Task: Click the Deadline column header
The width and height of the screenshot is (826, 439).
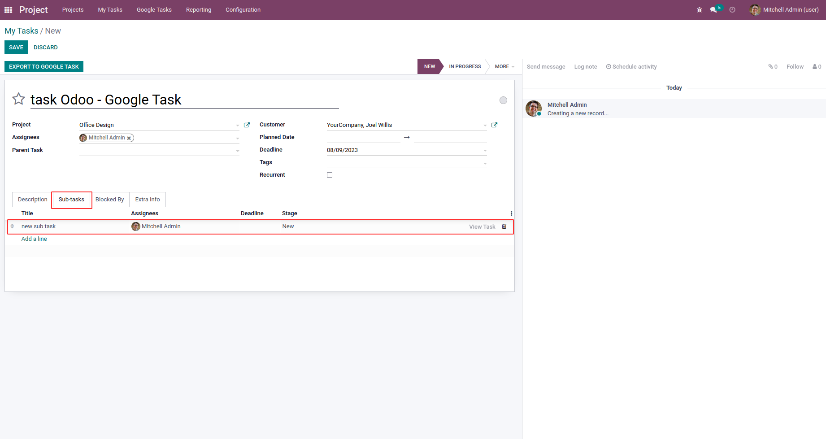Action: (x=252, y=213)
